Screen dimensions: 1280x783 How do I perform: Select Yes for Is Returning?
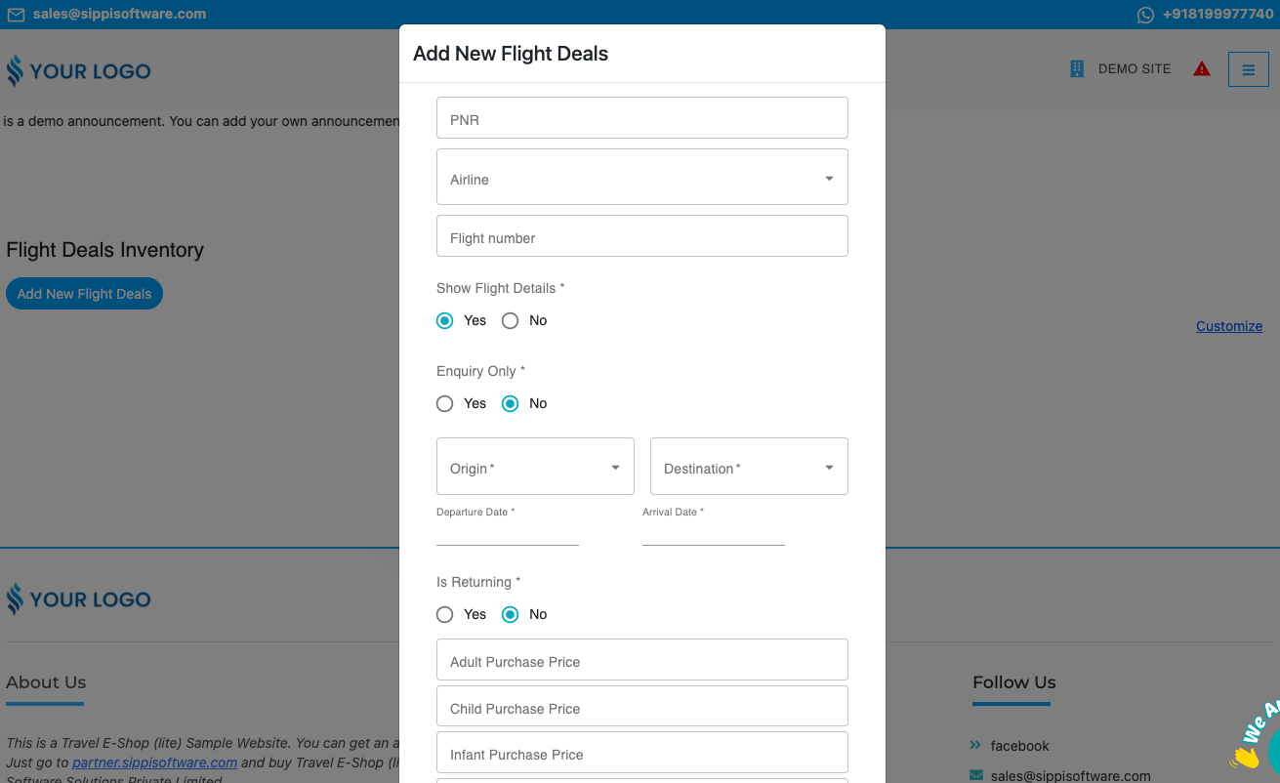pyautogui.click(x=445, y=614)
